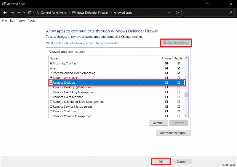Open the File menu
237x167 pixels.
click(4, 20)
